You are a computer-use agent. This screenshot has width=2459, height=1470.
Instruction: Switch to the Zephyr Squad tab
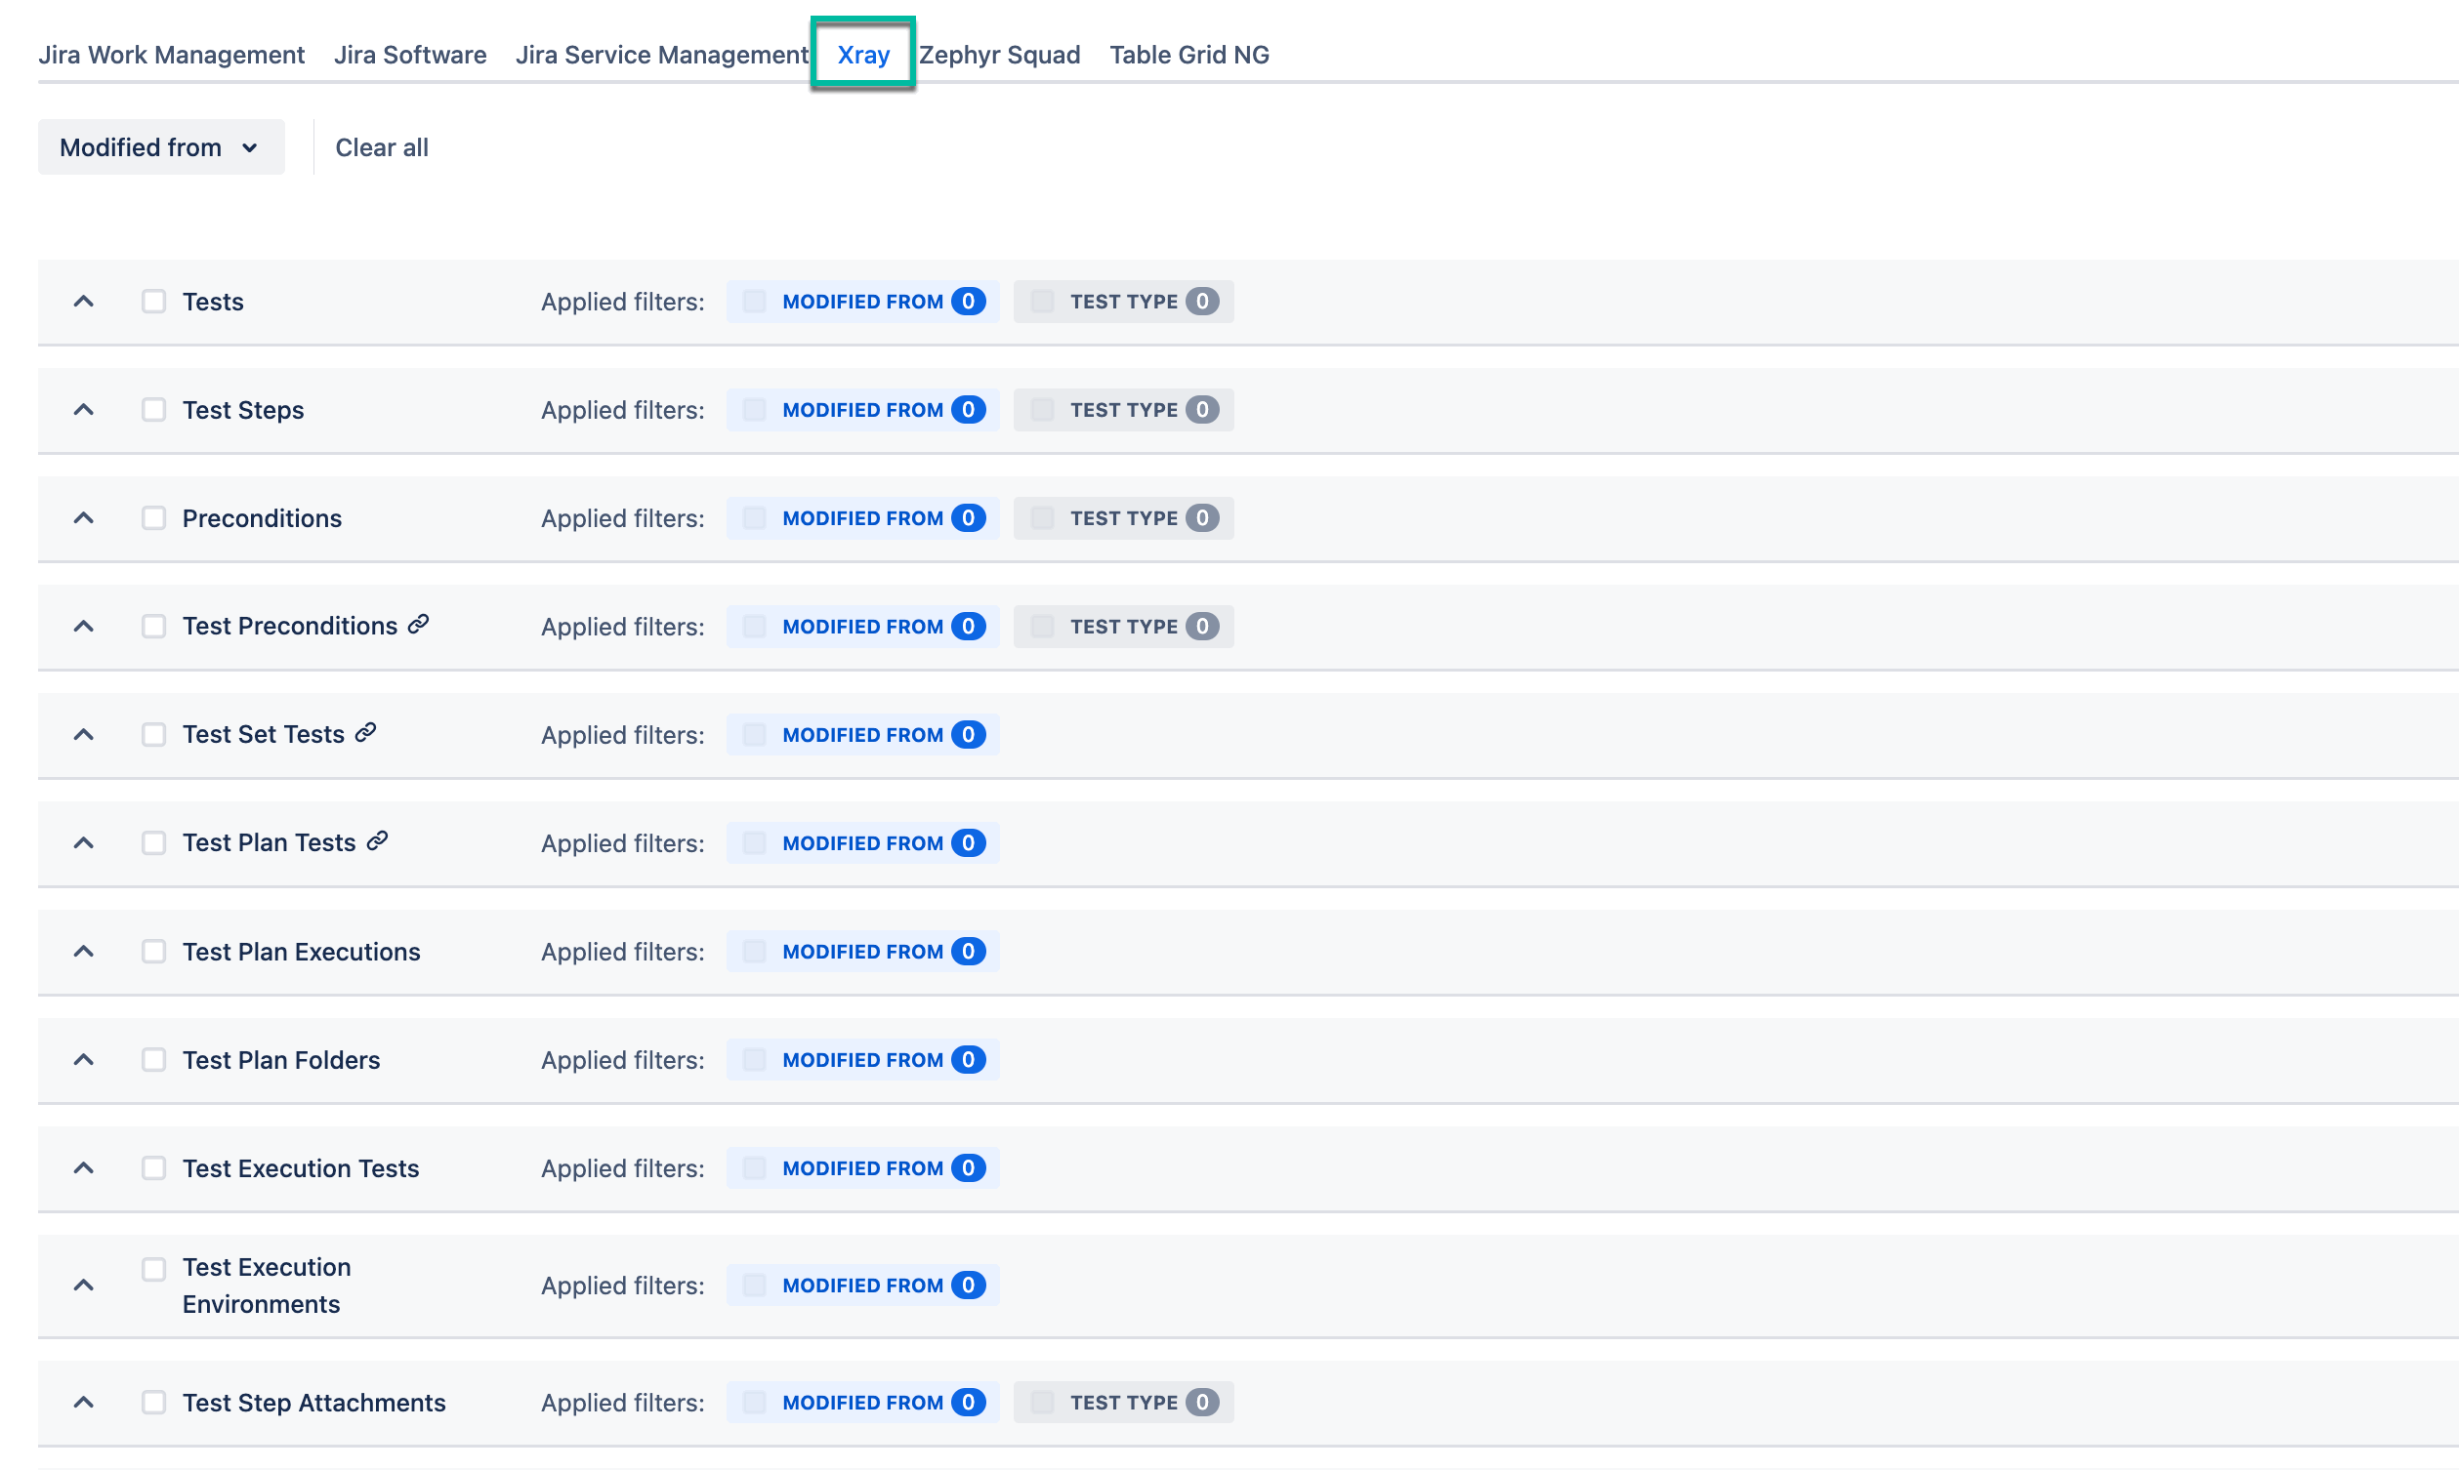pos(999,55)
